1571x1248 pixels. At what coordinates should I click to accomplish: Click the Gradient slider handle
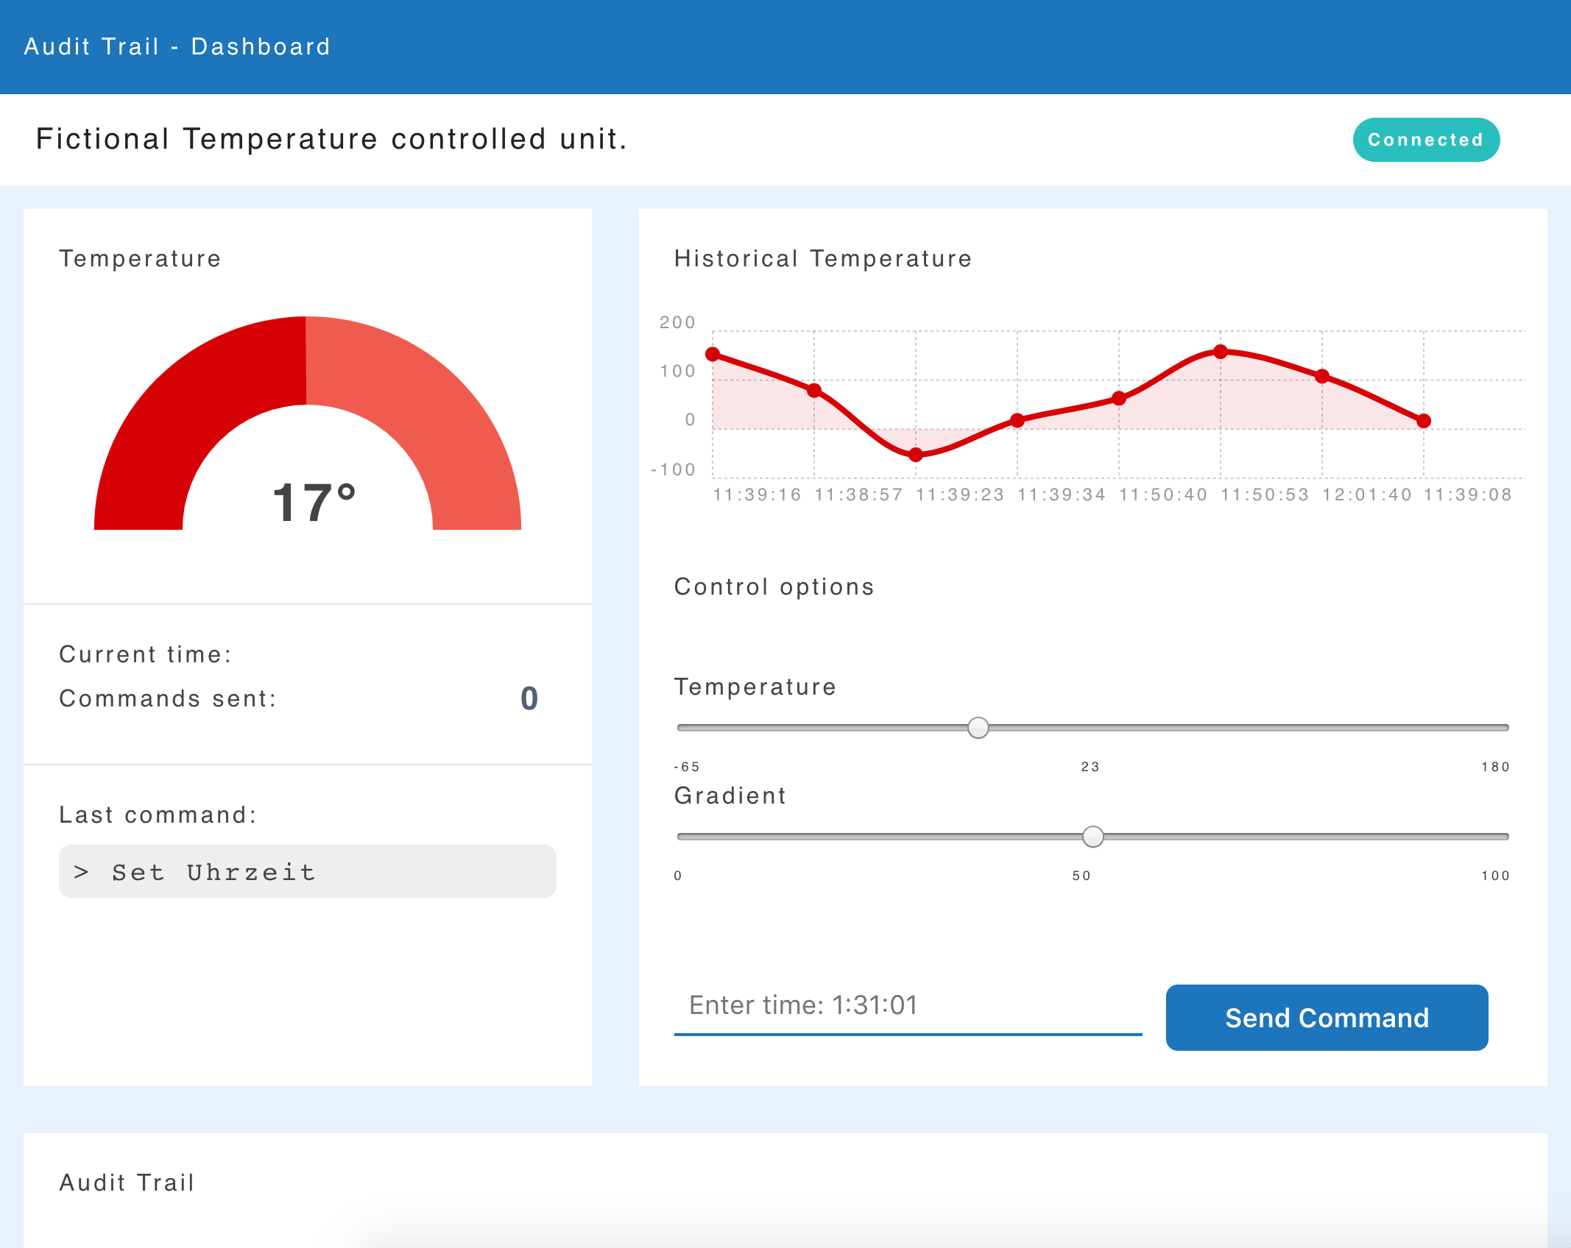(x=1093, y=837)
